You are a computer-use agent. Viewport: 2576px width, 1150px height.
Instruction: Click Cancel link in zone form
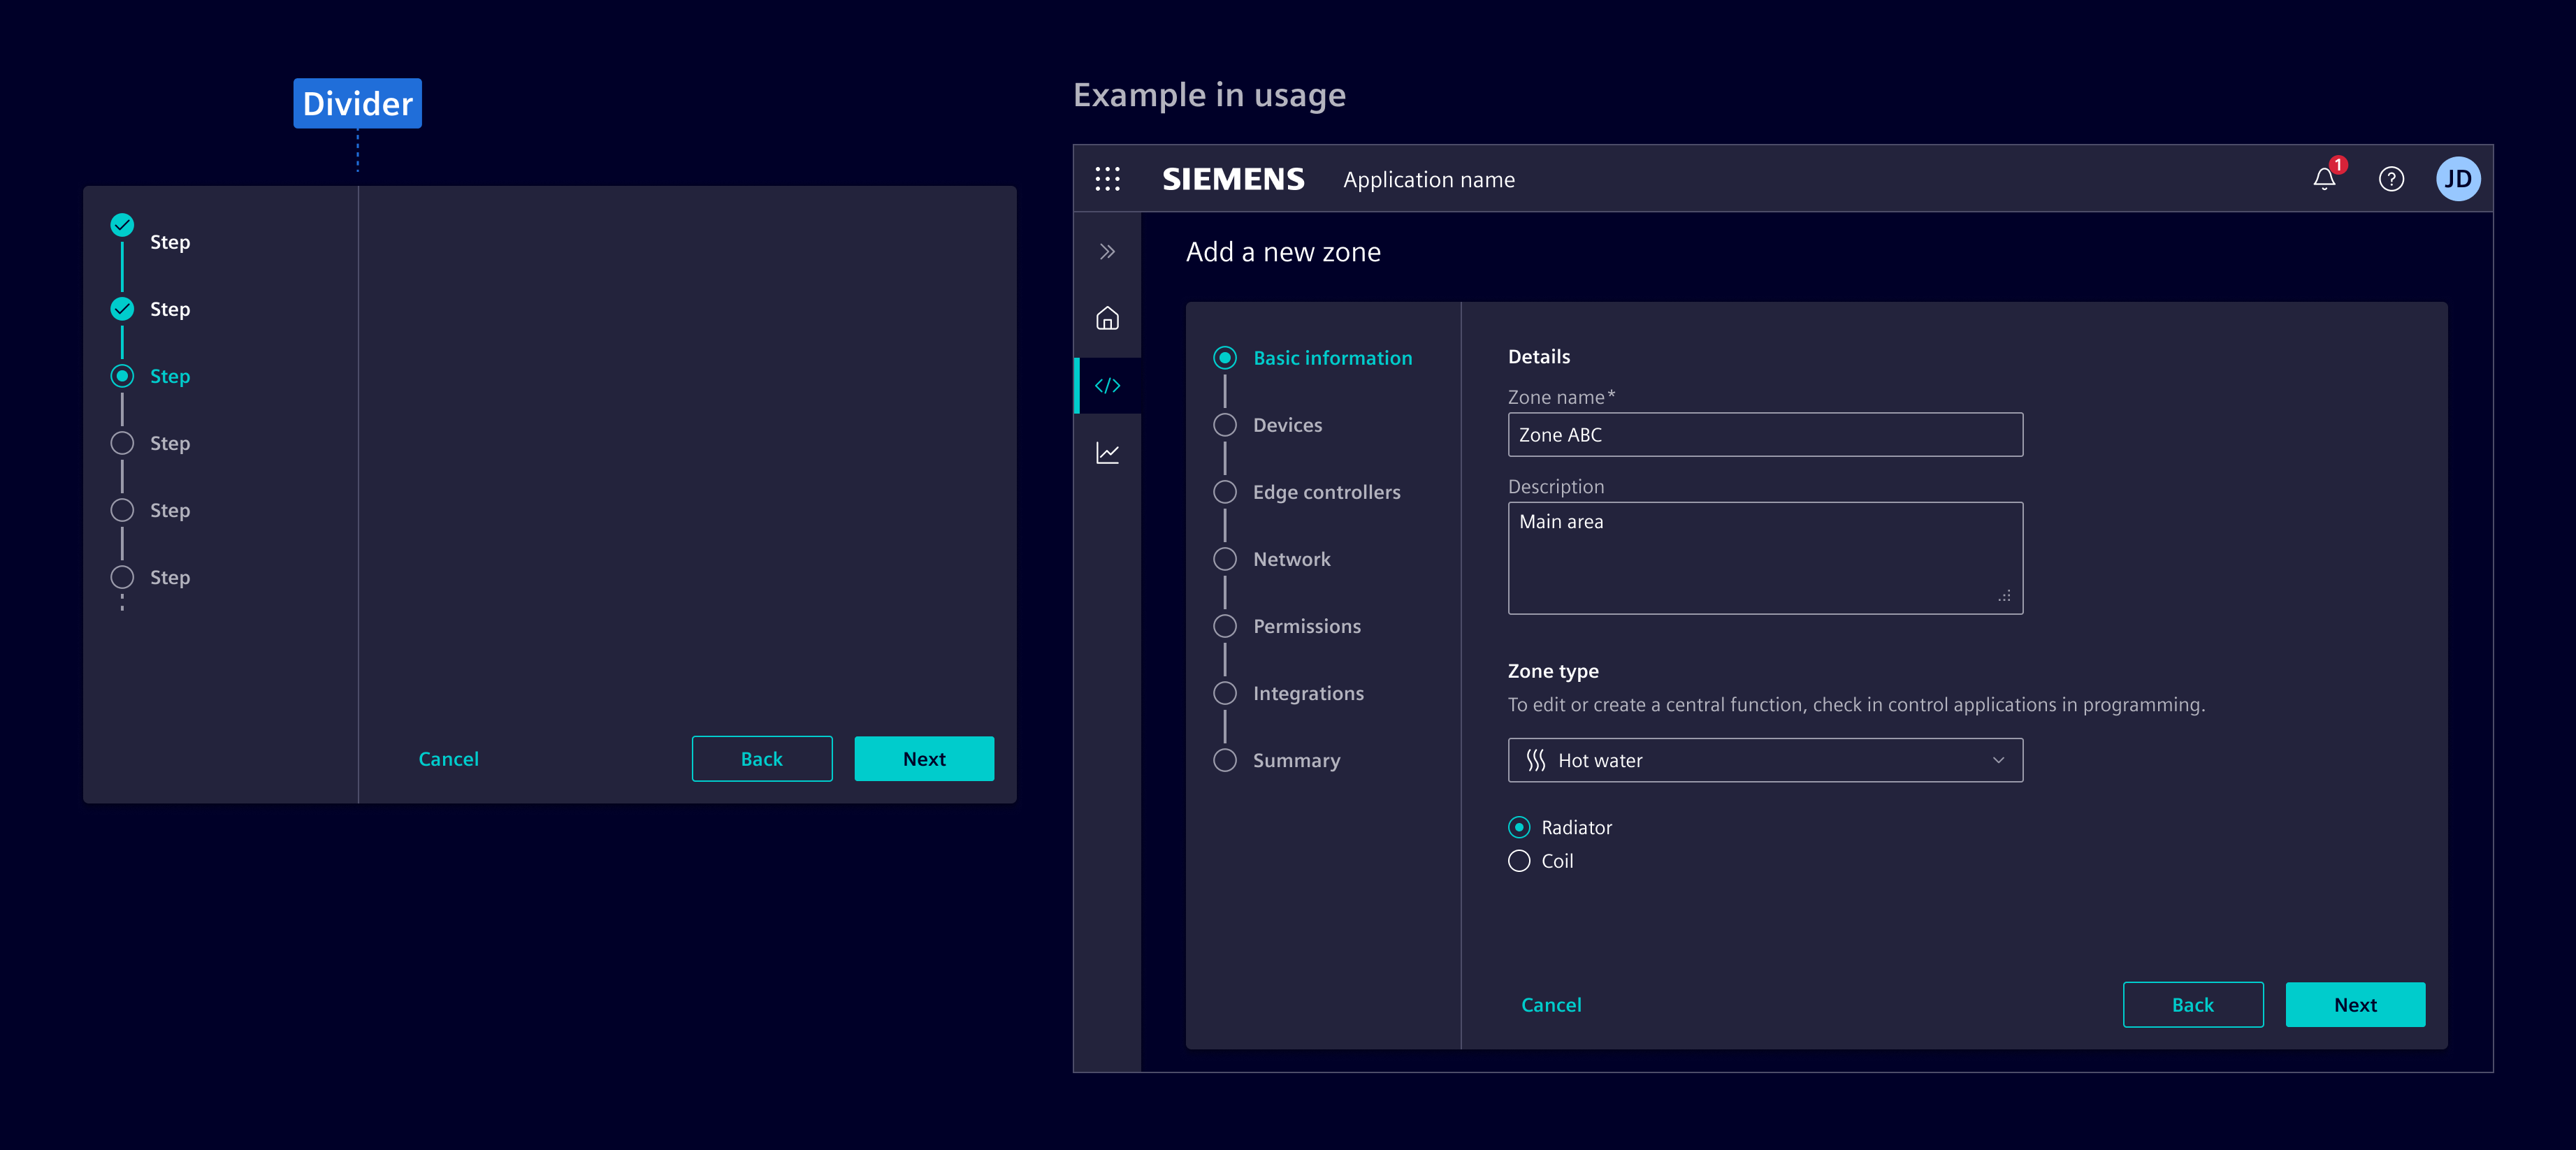1551,1005
